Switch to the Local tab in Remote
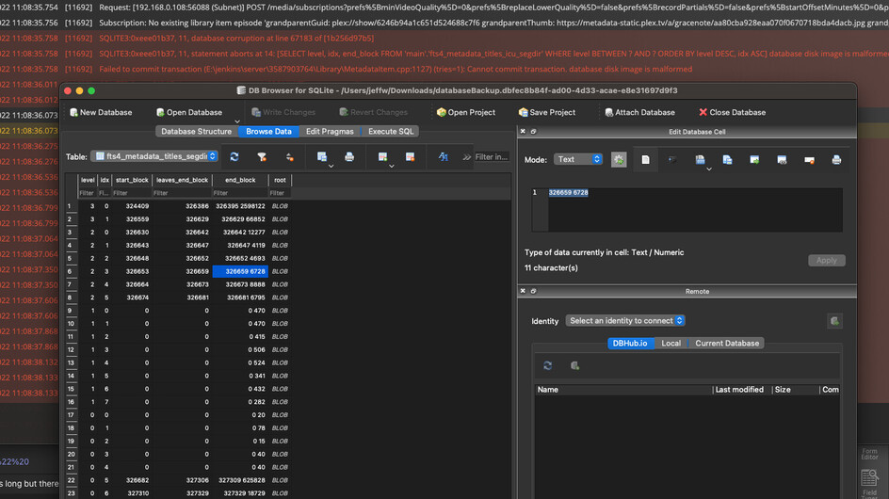889x499 pixels. (x=671, y=344)
